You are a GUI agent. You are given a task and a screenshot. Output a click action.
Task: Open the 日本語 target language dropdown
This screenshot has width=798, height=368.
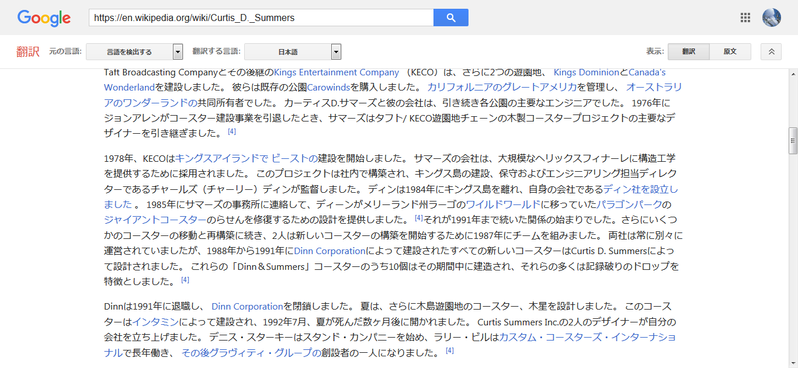click(x=292, y=51)
